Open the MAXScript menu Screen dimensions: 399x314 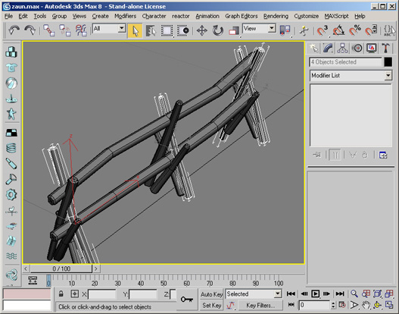tap(336, 16)
